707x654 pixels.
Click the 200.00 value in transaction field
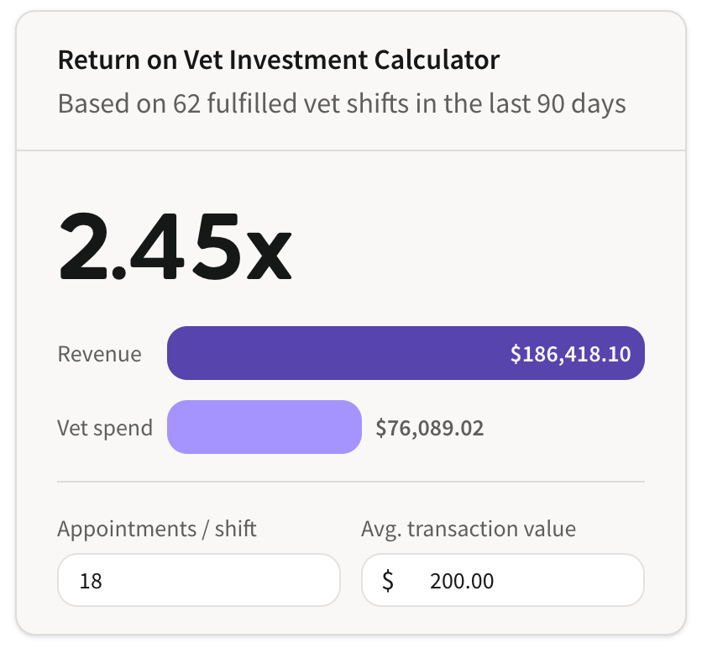point(462,581)
